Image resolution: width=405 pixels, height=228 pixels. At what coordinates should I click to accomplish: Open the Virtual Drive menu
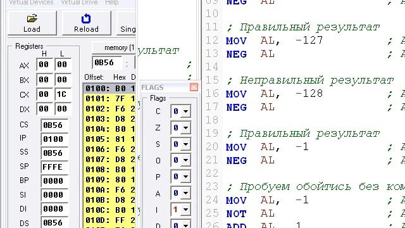click(79, 3)
